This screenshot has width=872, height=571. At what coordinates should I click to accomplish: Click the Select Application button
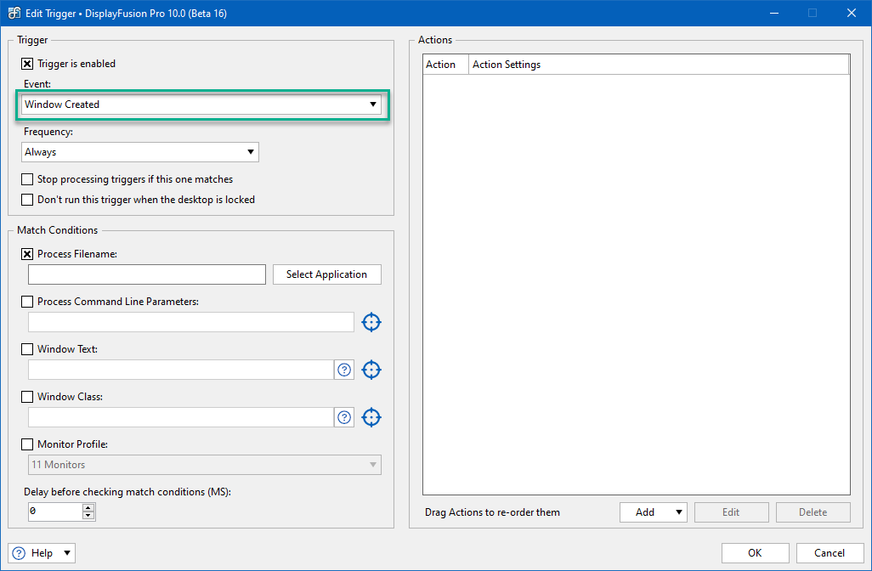click(x=326, y=274)
